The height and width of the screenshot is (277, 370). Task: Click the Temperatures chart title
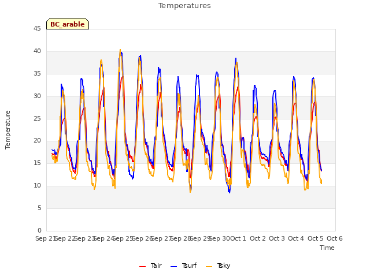click(184, 6)
